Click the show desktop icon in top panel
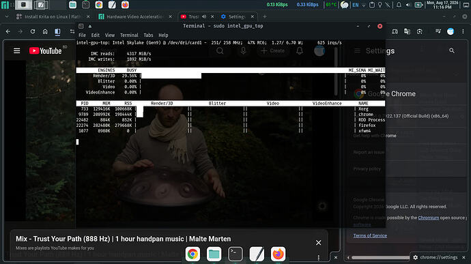This screenshot has height=264, width=471. (x=466, y=5)
